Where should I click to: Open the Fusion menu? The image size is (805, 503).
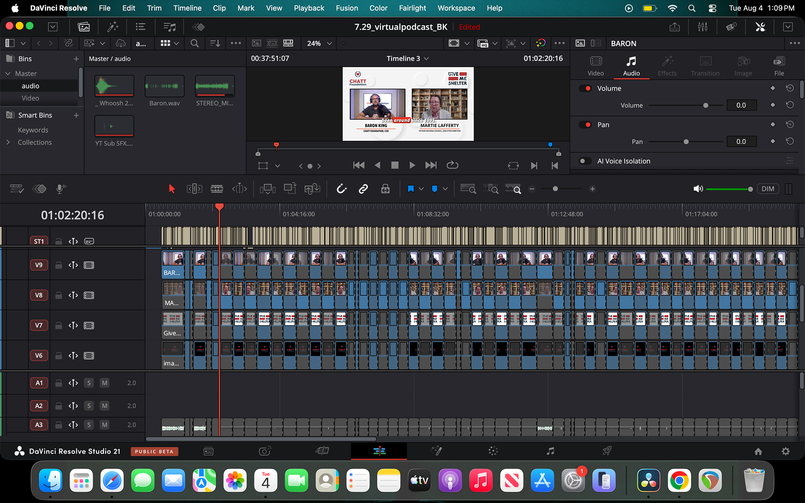pyautogui.click(x=347, y=8)
